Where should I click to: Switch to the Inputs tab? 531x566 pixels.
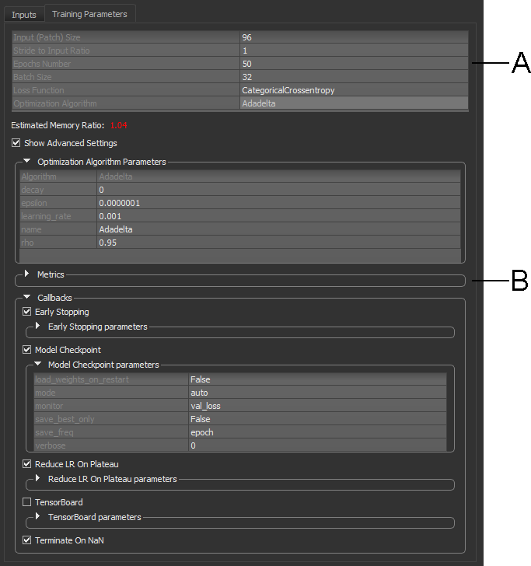click(x=23, y=15)
